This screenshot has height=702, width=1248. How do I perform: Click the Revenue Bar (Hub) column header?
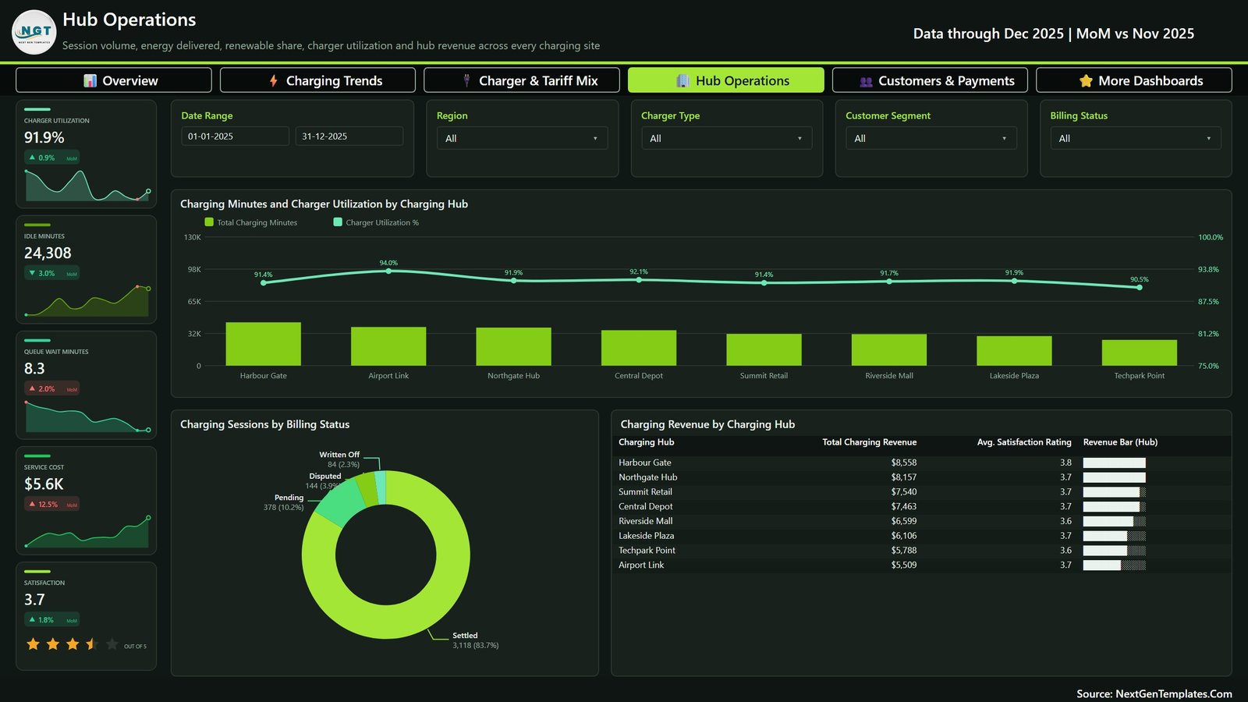[1120, 442]
